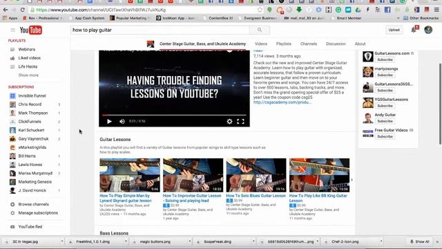Open the Webinars playlist
Viewport: 442px width, 249px height.
[x=27, y=49]
